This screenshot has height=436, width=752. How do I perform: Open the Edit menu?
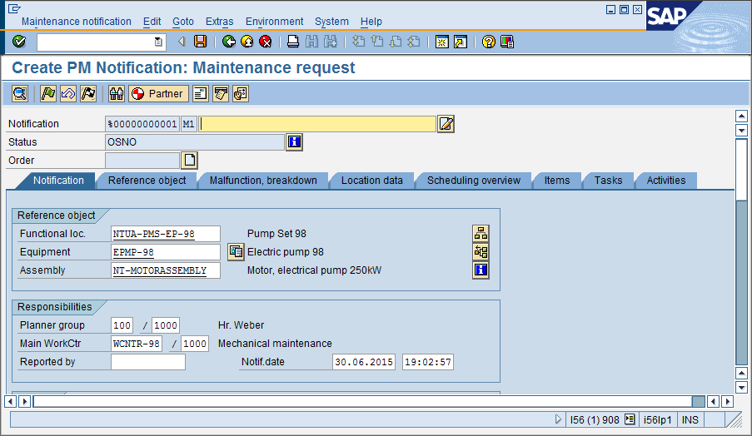[x=152, y=22]
